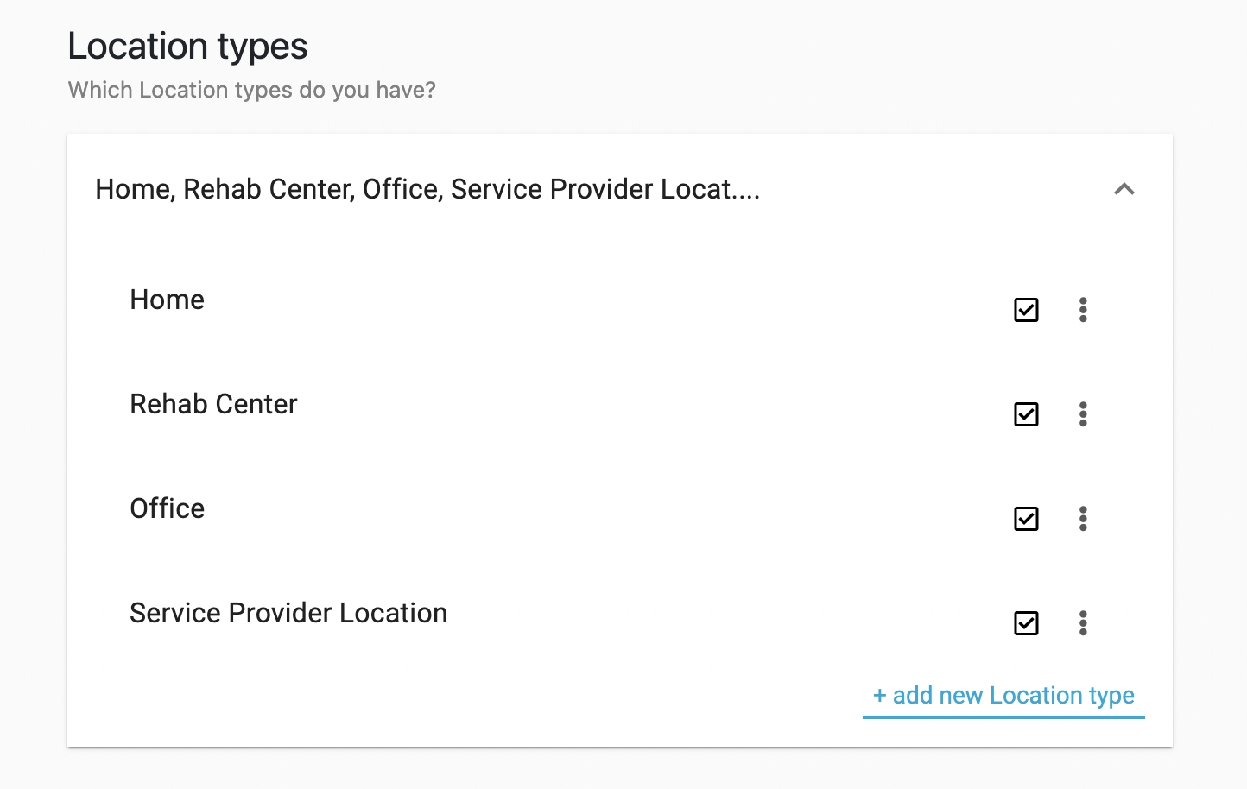
Task: Click the blue underline beneath the add link
Action: point(1003,716)
